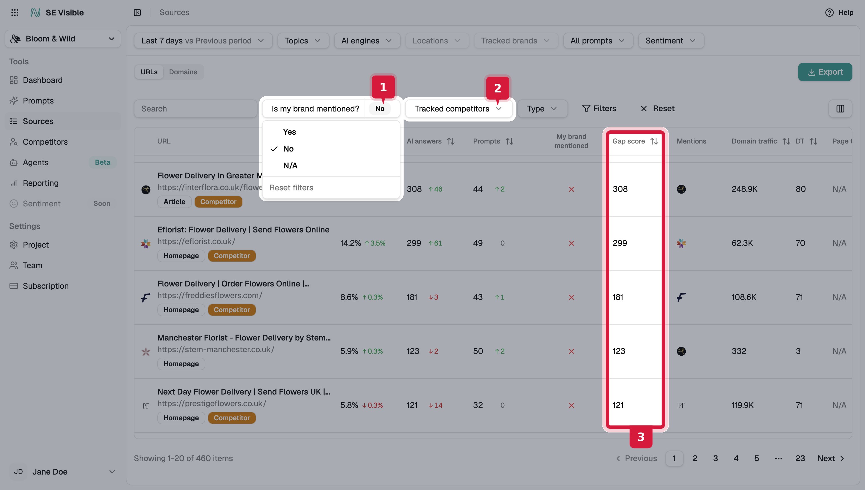This screenshot has height=490, width=865.
Task: Sort table by Prompts column
Action: coord(509,141)
